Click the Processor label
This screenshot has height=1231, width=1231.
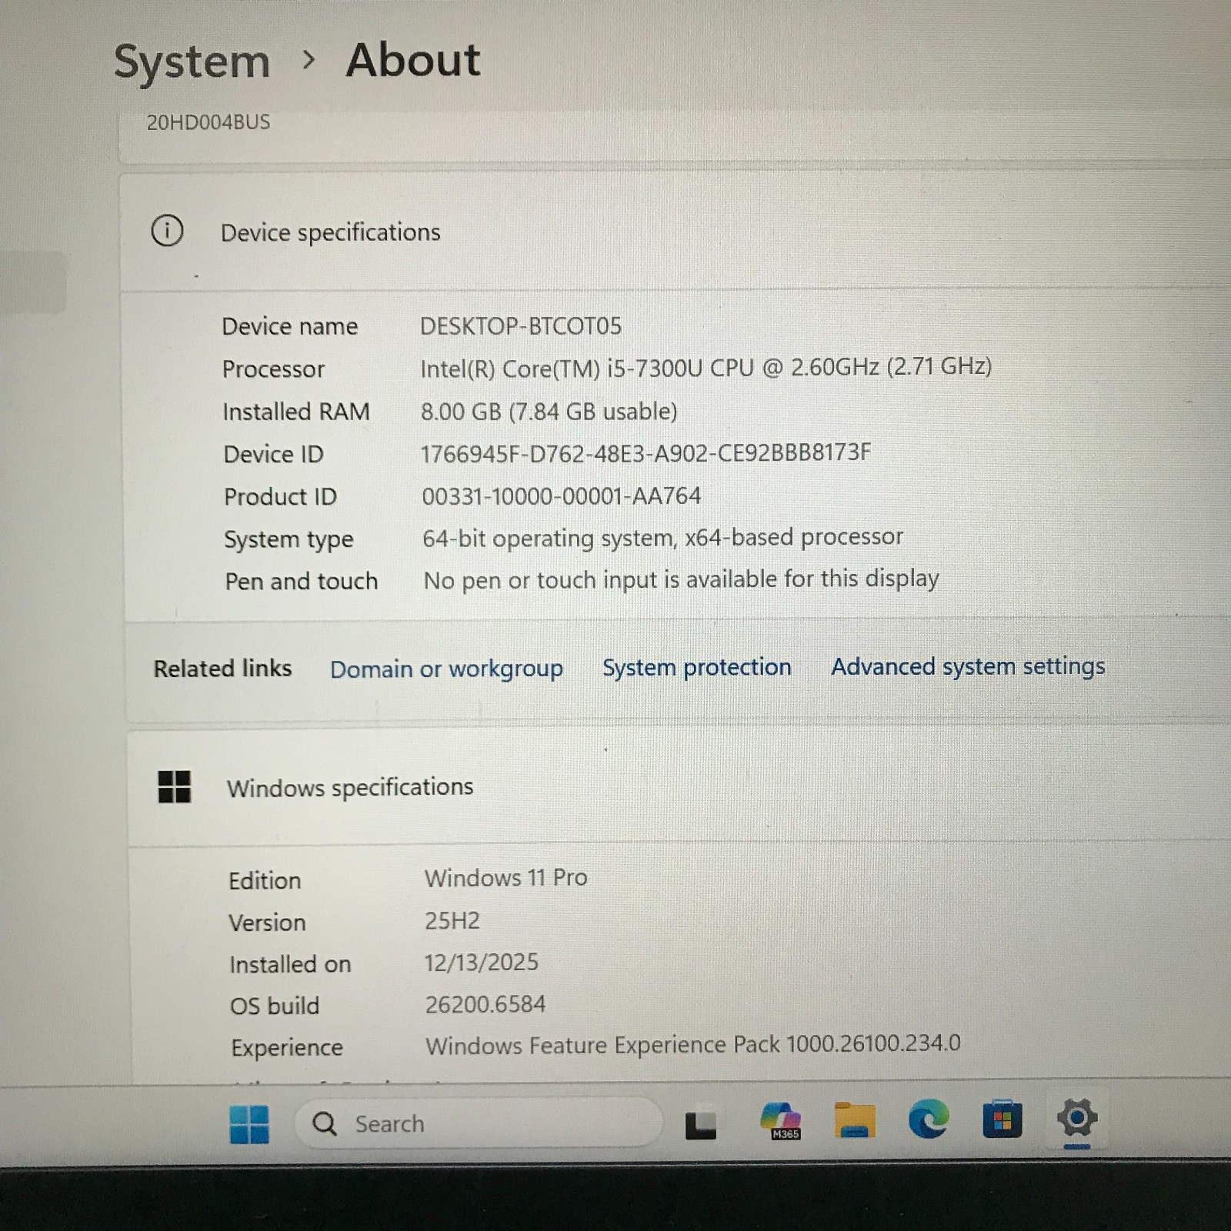coord(273,369)
